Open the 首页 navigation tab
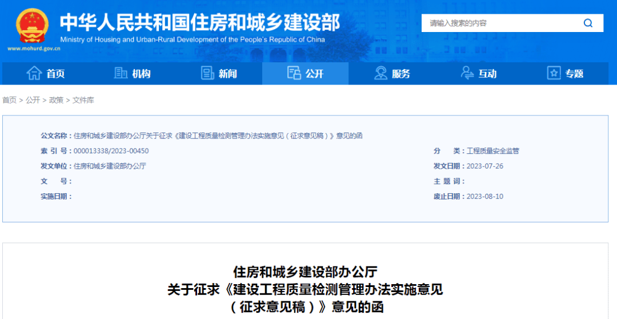Image resolution: width=617 pixels, height=319 pixels. click(x=46, y=74)
